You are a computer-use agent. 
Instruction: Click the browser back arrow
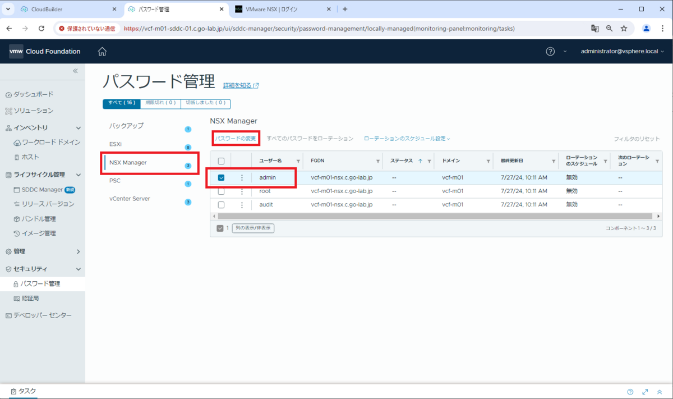pyautogui.click(x=10, y=28)
